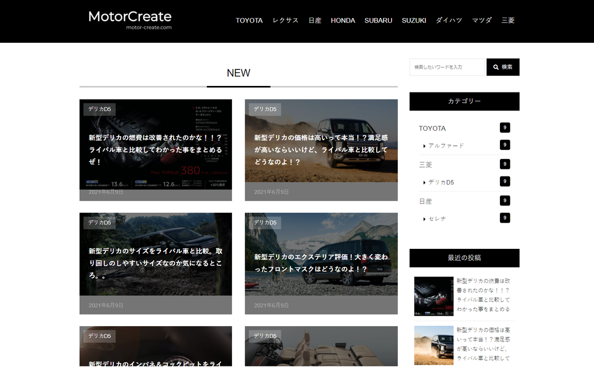594x367 pixels.
Task: Click the 2021年6月9日 date under エクステリア article
Action: point(271,305)
